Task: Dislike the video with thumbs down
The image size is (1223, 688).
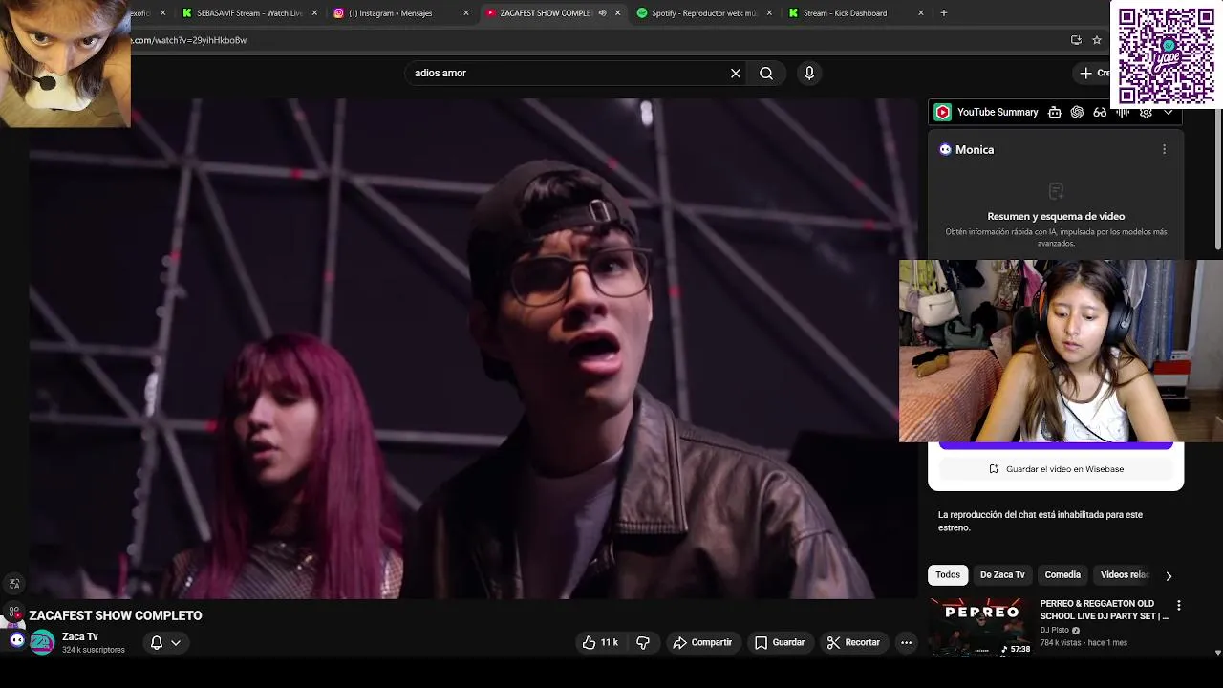Action: (643, 642)
